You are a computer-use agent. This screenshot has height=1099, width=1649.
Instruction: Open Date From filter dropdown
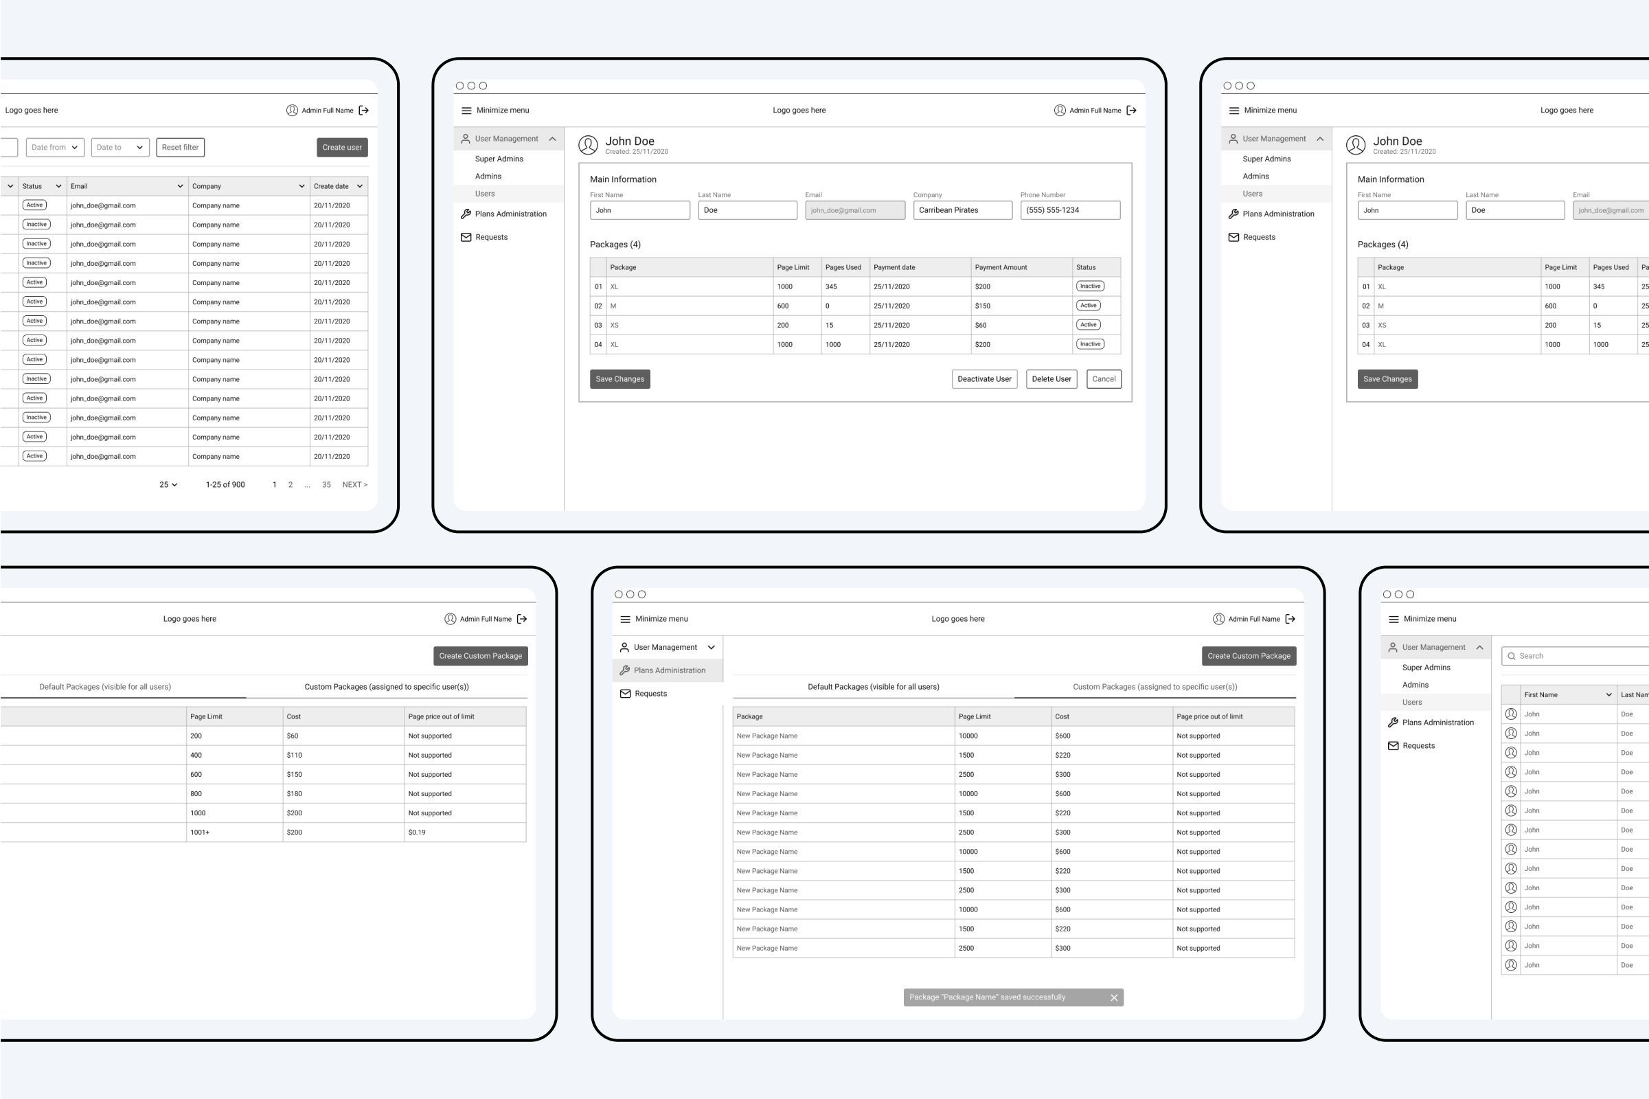(55, 147)
